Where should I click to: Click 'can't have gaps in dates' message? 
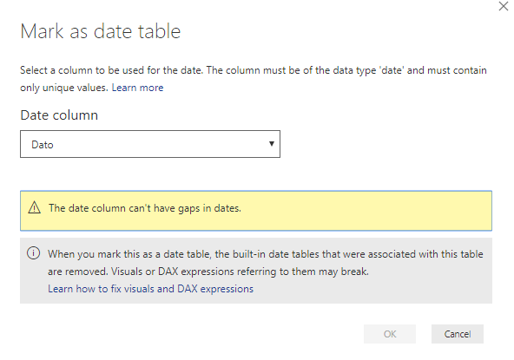[144, 208]
